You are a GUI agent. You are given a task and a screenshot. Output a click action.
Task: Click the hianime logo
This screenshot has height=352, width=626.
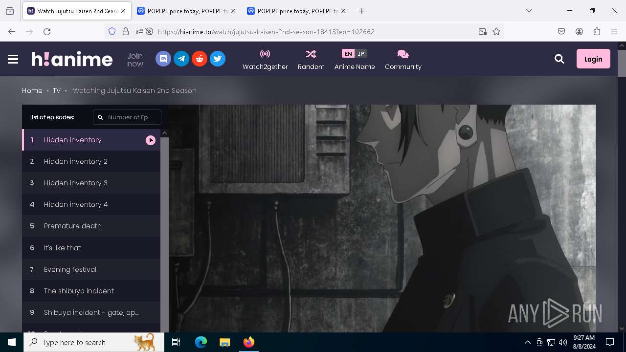72,59
